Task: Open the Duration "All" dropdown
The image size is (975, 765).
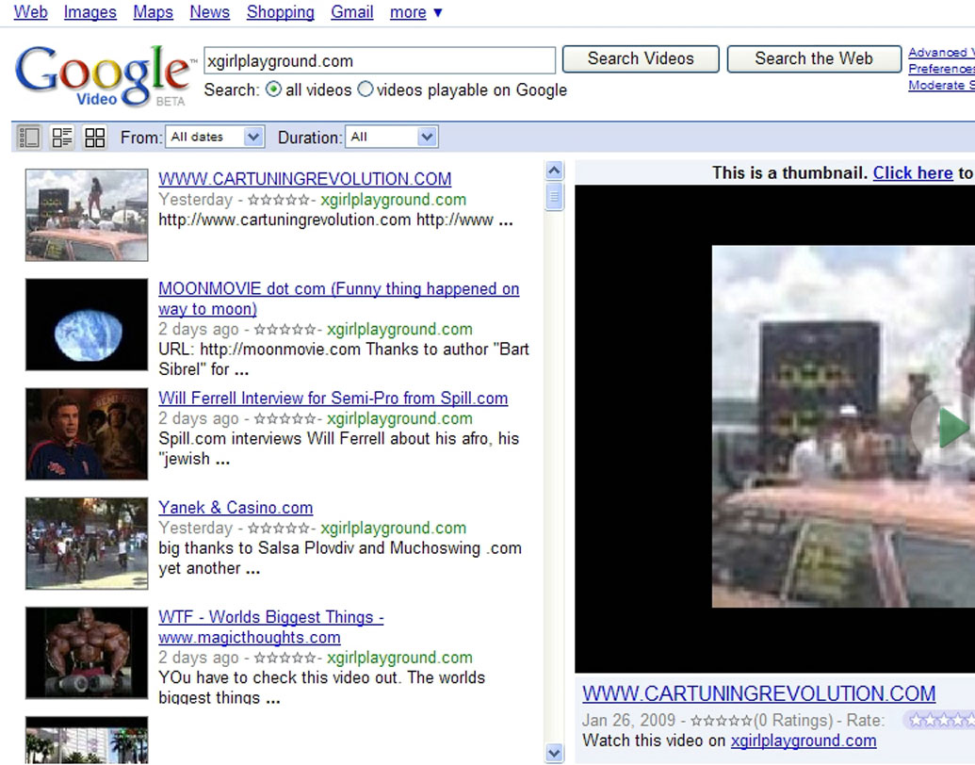Action: (392, 138)
